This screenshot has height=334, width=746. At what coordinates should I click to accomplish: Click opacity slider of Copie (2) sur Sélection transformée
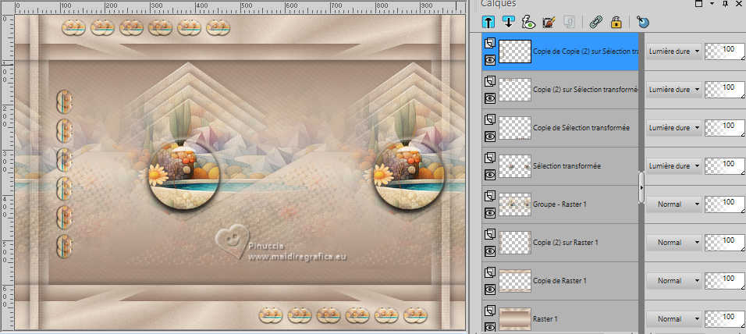point(725,90)
